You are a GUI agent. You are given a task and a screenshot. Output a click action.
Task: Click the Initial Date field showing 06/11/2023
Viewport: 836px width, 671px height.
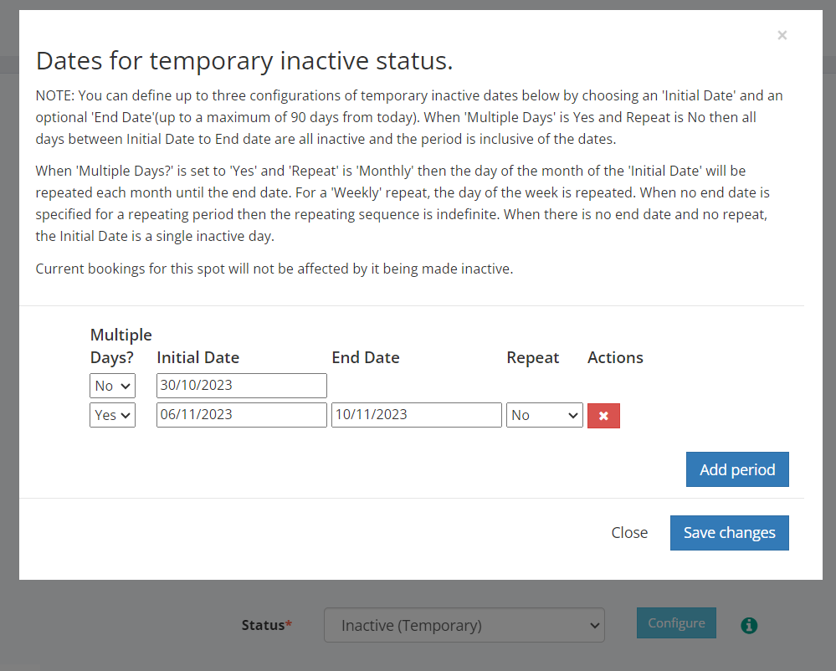tap(241, 414)
